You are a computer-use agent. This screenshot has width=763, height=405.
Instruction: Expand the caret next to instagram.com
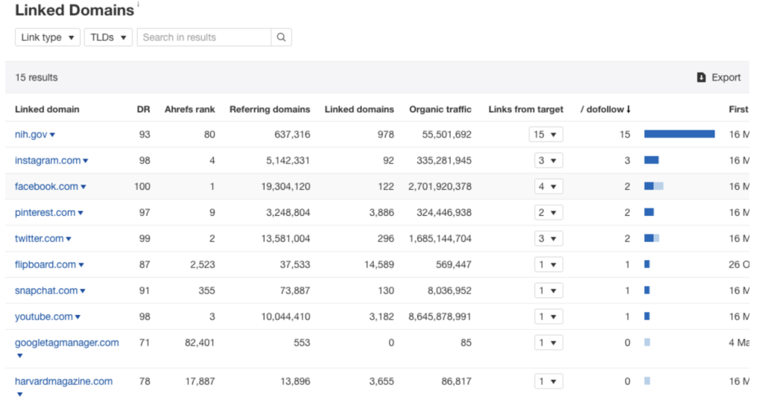tap(86, 161)
